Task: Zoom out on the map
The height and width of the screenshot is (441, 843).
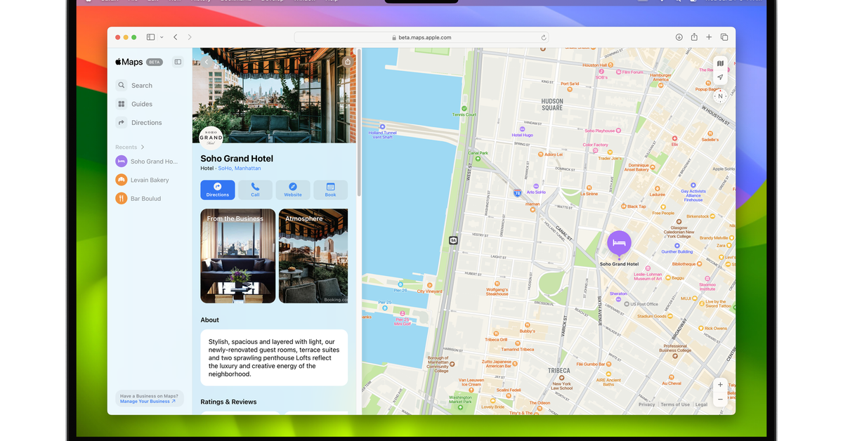Action: pos(720,399)
